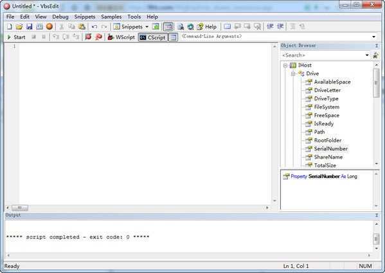Click the Help toolbar icon
Screen dimensions: 385x273
click(207, 26)
